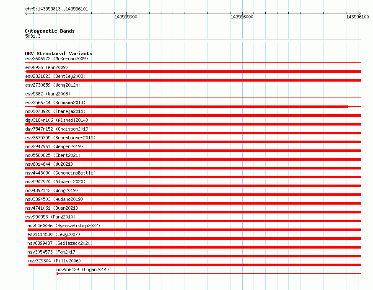Open esv2321823 (Bentley2008) variant details
This screenshot has height=290, width=373.
click(x=55, y=76)
